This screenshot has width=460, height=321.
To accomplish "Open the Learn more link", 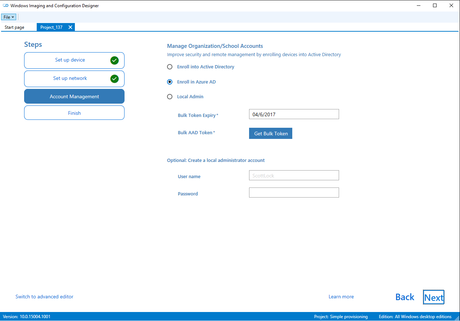I will [341, 297].
